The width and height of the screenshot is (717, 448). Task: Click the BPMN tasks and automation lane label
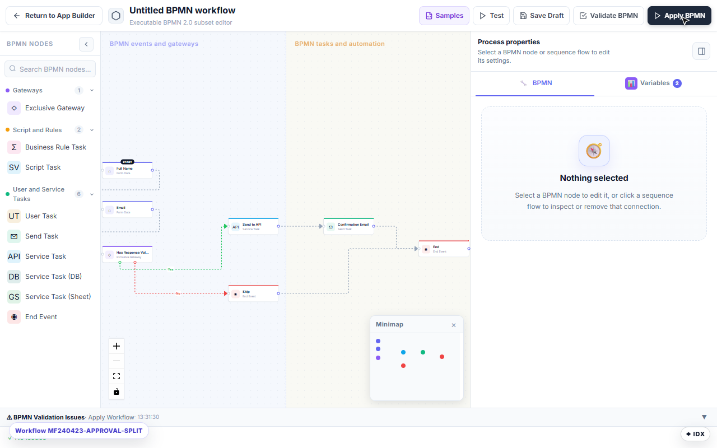340,44
